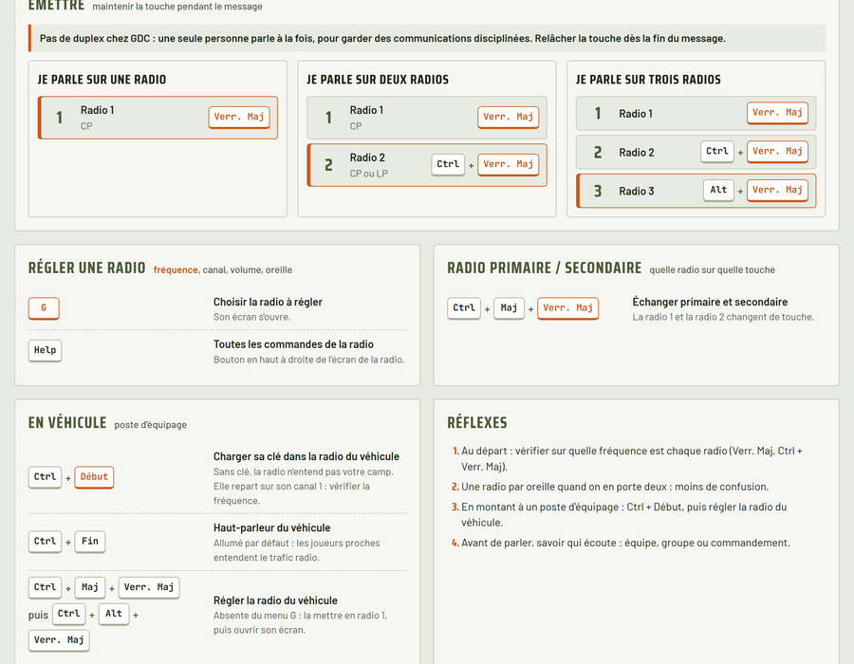Click the Régler la radio du véhicule title
This screenshot has width=854, height=664.
click(x=275, y=600)
